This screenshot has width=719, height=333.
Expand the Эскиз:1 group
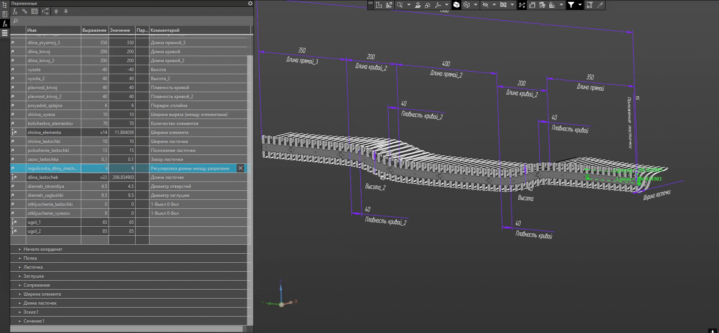pos(20,312)
